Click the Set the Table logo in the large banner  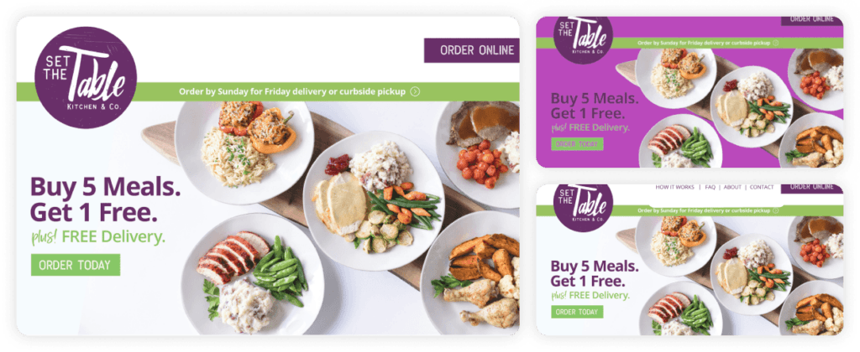coord(86,78)
